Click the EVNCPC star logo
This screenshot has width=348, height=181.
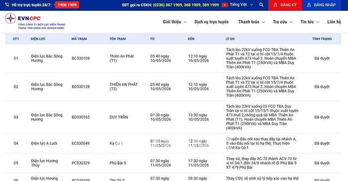(x=10, y=18)
